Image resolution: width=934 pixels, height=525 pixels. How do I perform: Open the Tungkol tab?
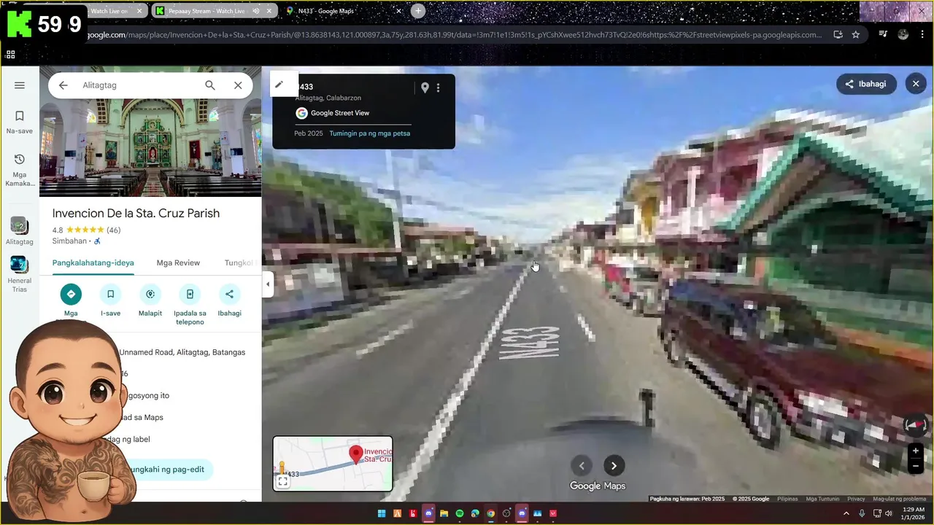point(239,262)
